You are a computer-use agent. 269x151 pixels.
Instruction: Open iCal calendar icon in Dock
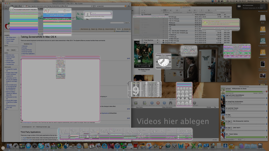(x=92, y=146)
